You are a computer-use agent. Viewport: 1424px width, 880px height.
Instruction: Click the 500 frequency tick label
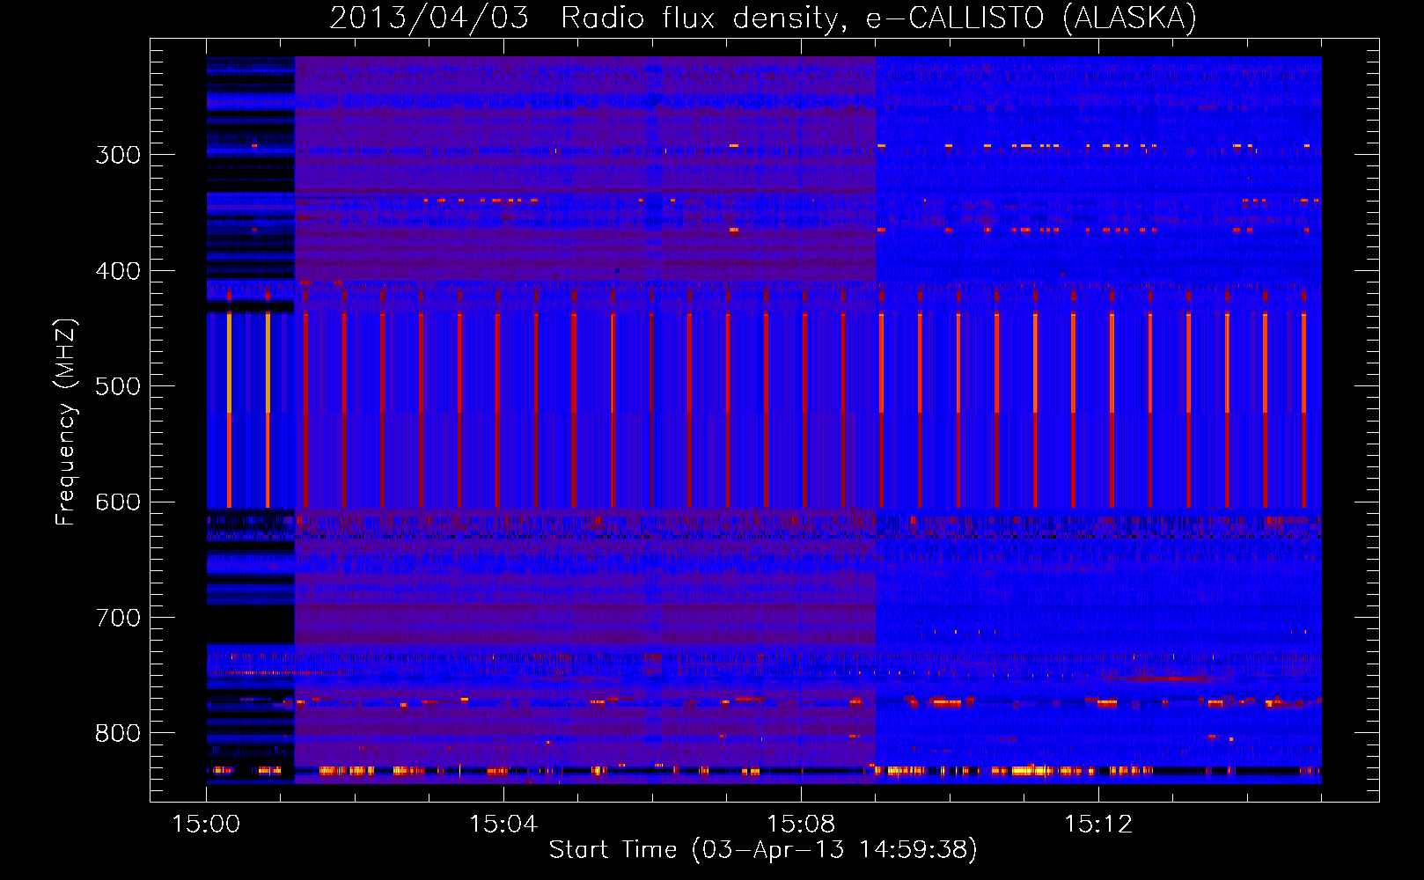118,386
